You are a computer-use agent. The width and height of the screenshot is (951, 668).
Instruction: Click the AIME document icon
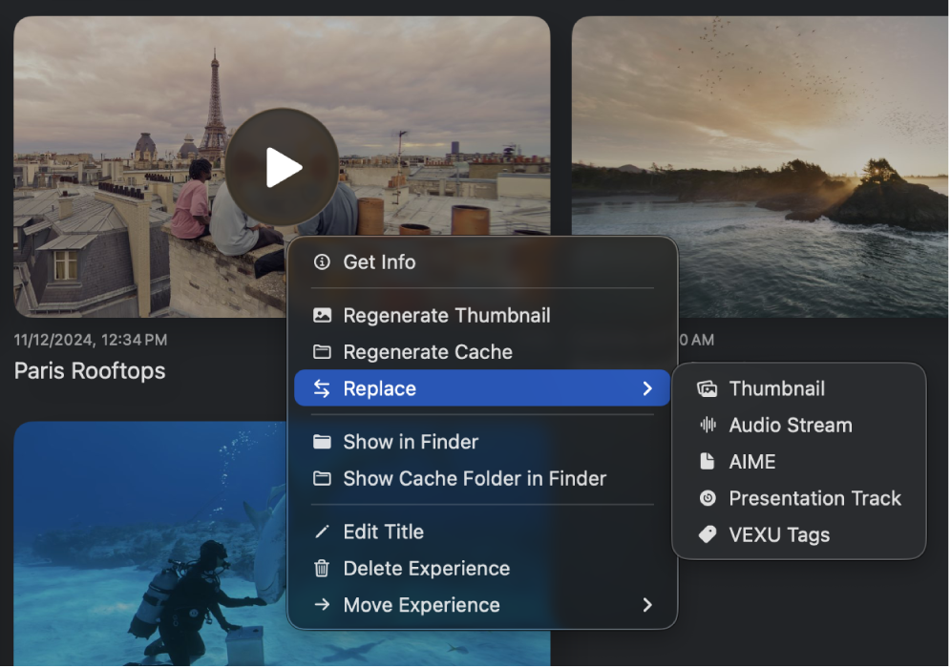(708, 461)
